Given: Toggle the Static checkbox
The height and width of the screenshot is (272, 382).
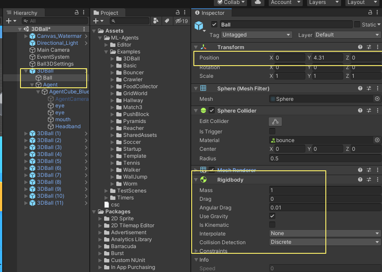Looking at the screenshot, I should click(x=357, y=24).
